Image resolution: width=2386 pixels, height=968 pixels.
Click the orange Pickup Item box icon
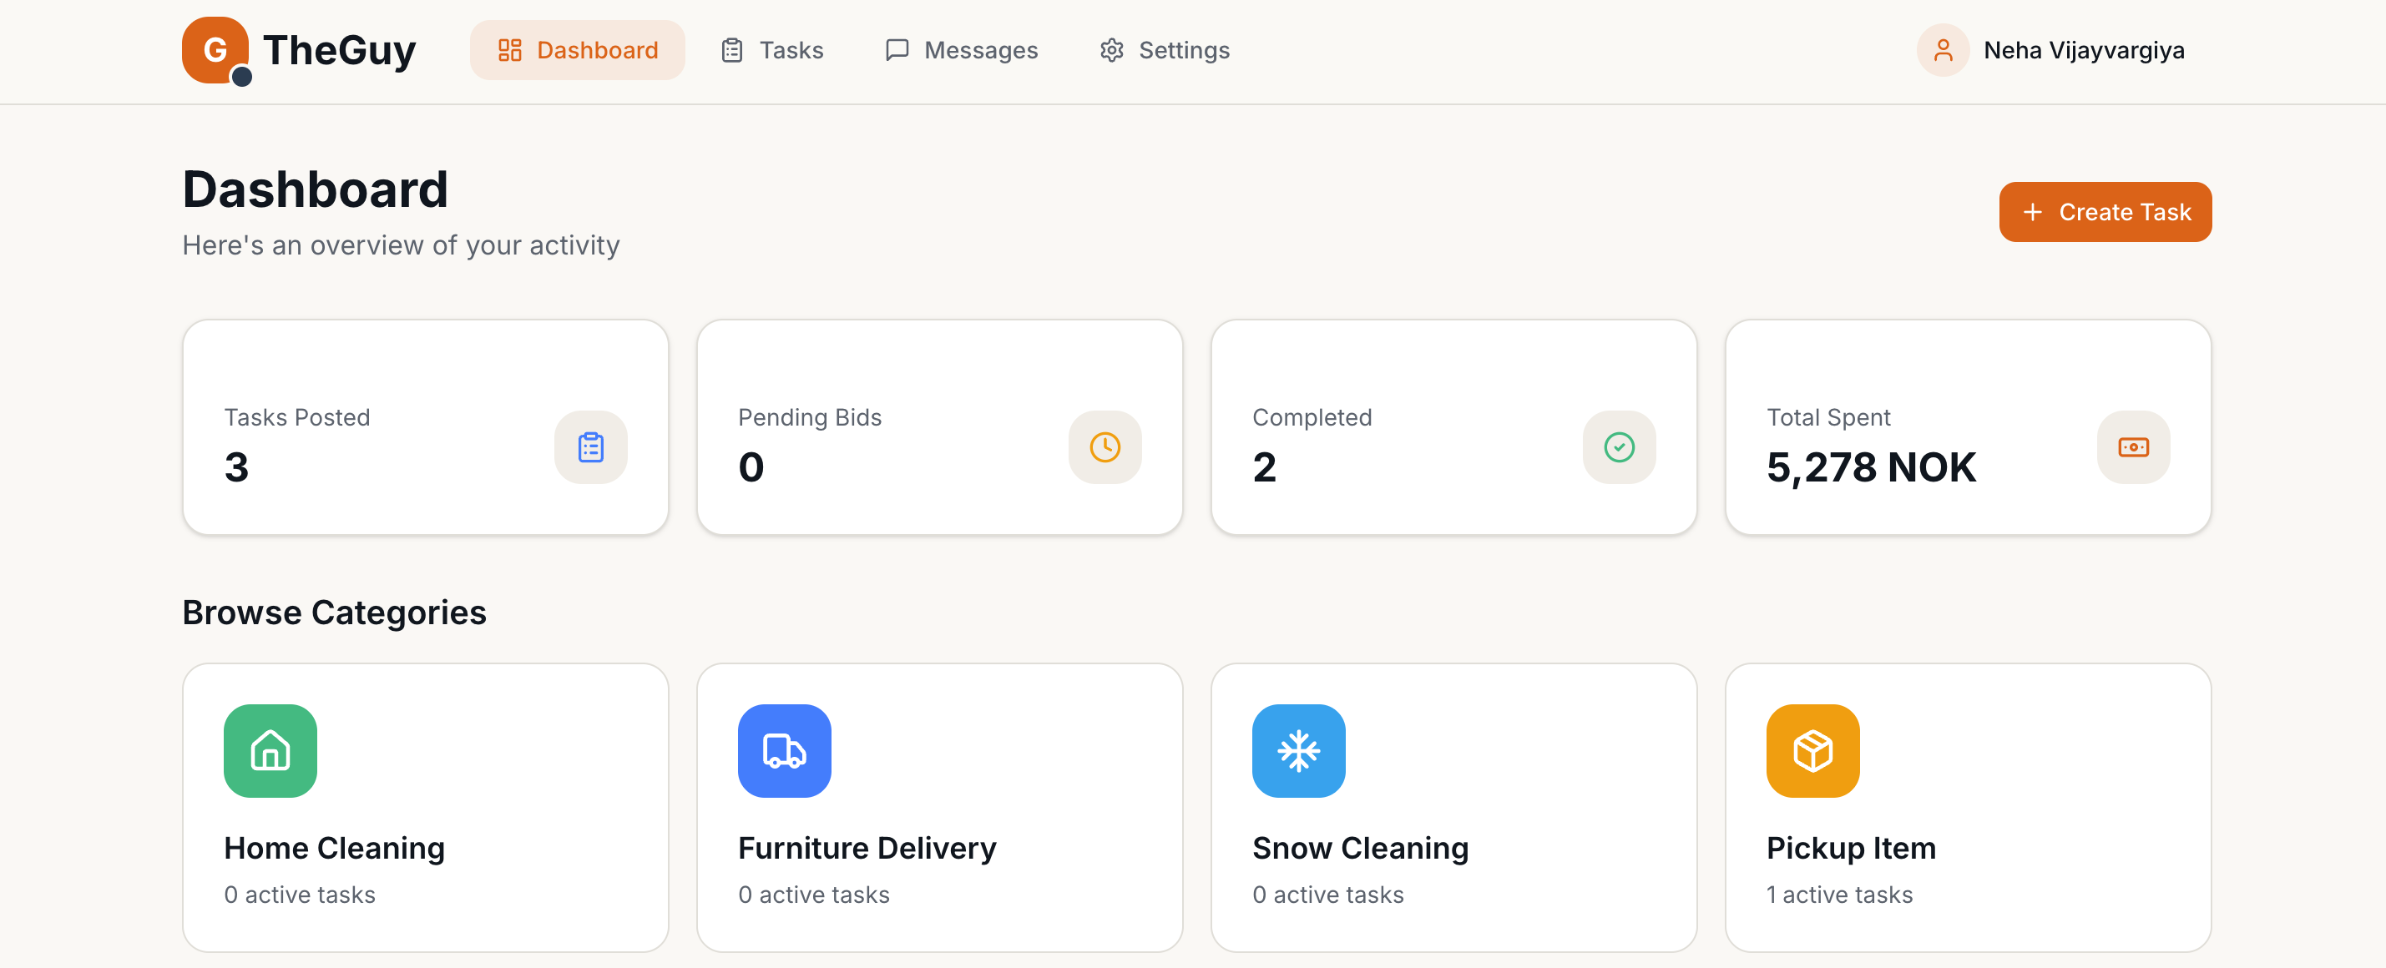tap(1812, 749)
